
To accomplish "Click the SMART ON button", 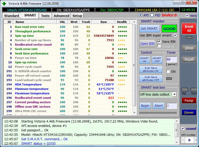I will tap(144, 60).
